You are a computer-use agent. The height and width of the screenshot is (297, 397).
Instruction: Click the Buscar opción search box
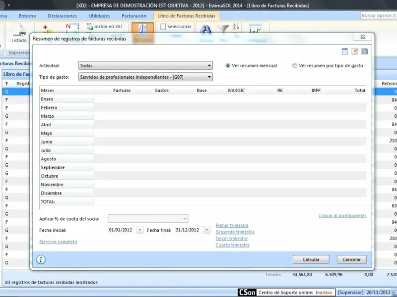click(x=379, y=16)
